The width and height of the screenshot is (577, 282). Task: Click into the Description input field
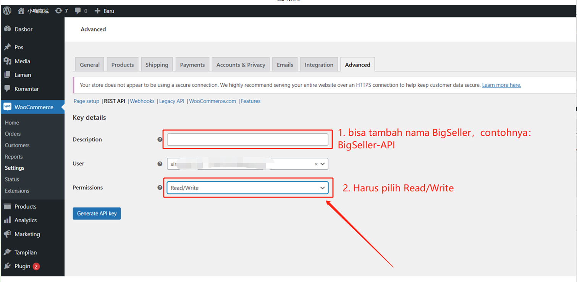(247, 139)
